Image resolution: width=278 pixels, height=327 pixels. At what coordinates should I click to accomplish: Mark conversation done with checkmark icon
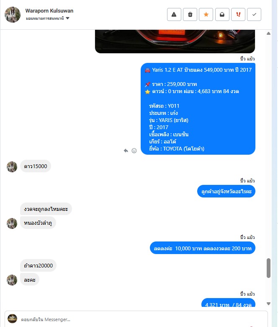point(254,15)
